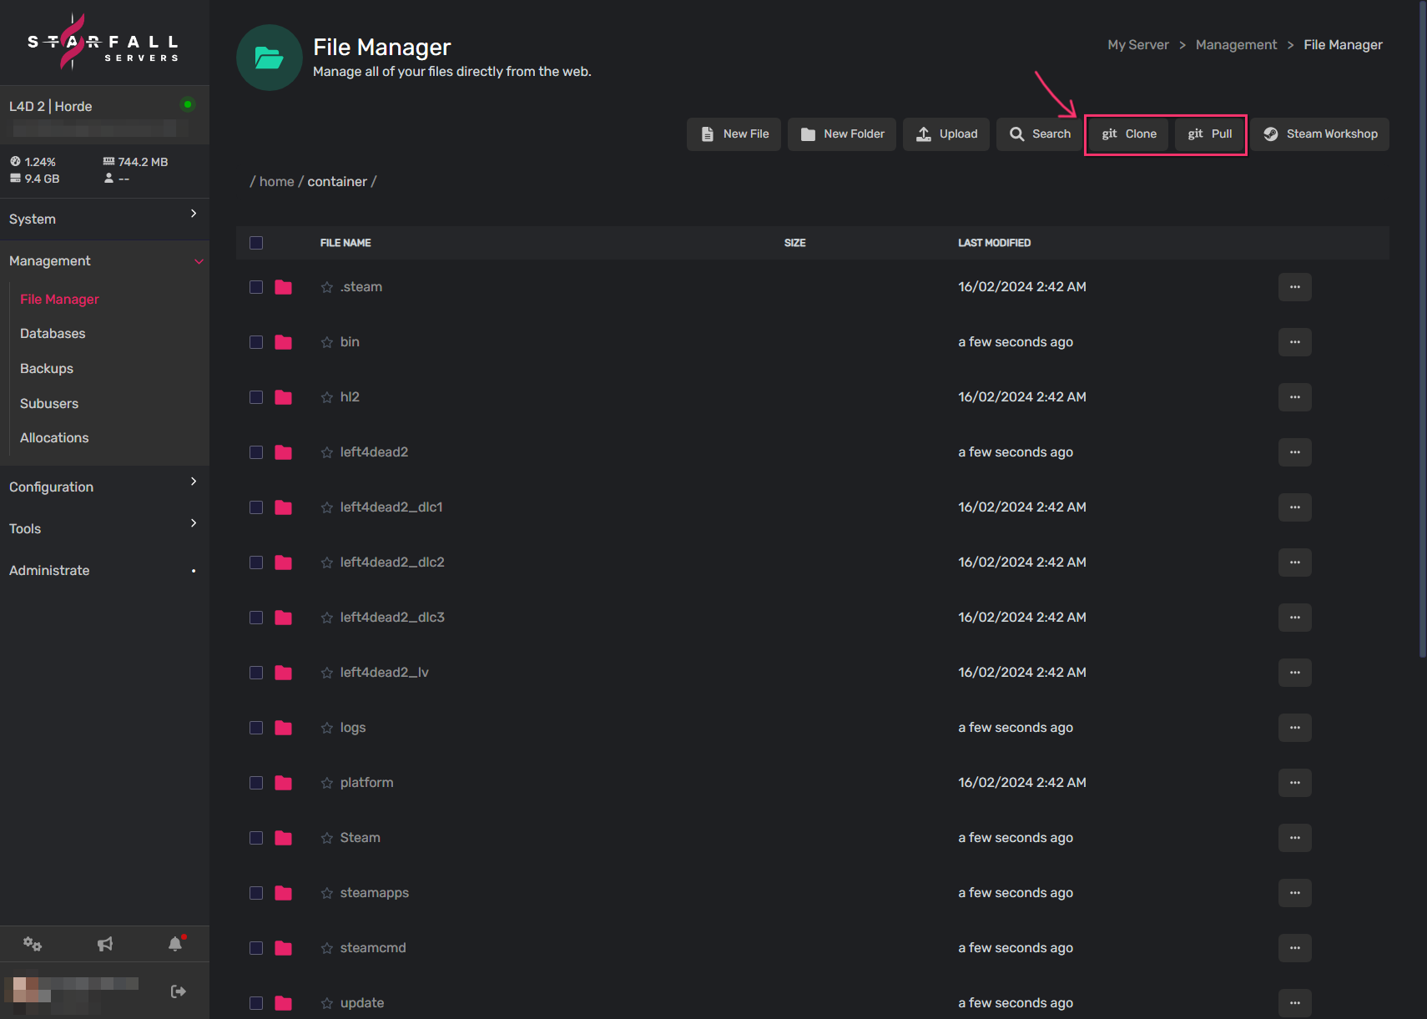Check the Steam folder checkbox
The image size is (1427, 1019).
[x=256, y=838]
